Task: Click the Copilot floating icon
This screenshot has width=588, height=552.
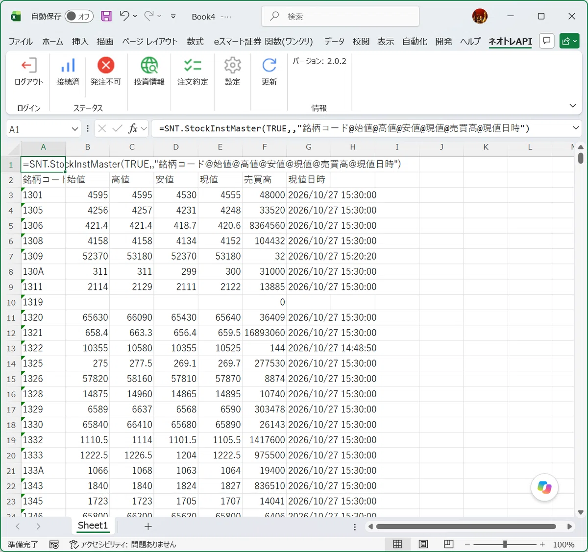Action: (x=544, y=487)
